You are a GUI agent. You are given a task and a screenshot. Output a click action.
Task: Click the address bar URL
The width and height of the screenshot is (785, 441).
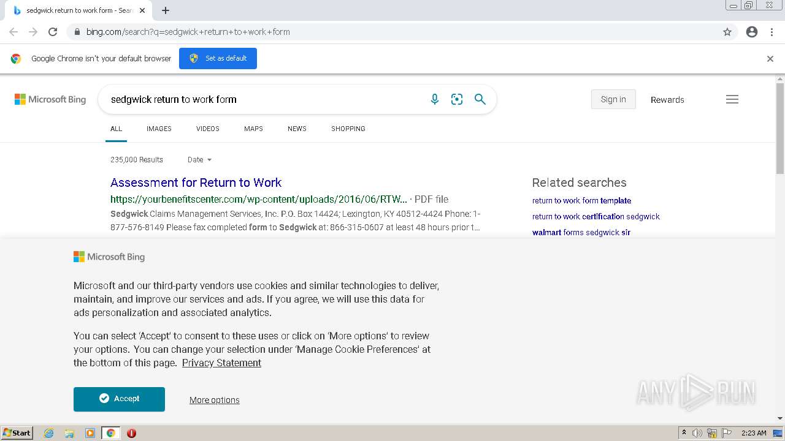[x=188, y=32]
